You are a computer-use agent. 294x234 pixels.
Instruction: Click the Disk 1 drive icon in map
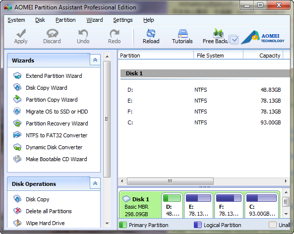point(126,199)
